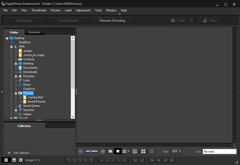The height and width of the screenshot is (165, 240).
Task: Jump to first image icon
Action: coord(152,160)
